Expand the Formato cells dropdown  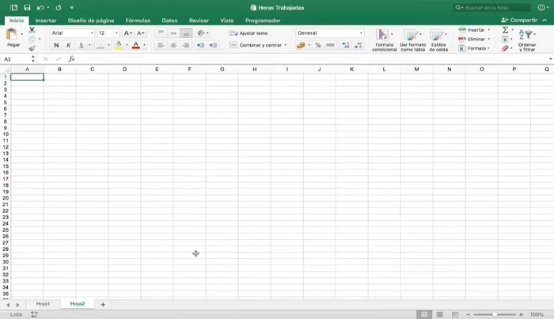click(488, 48)
